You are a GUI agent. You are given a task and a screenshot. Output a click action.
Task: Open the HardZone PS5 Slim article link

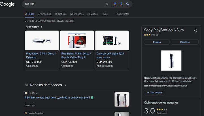click(x=57, y=98)
